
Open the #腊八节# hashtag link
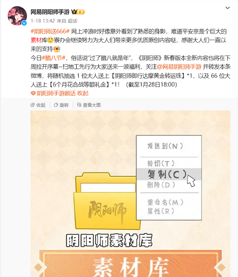tap(54, 58)
